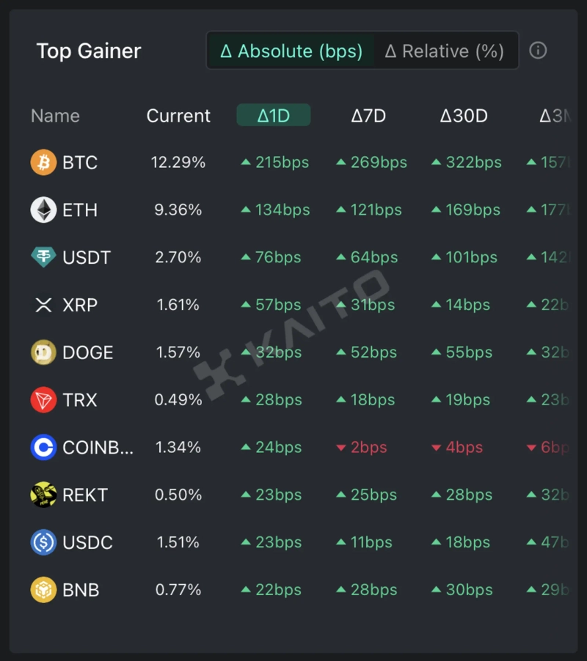Click the Bitcoin coin icon
The image size is (587, 661).
pyautogui.click(x=43, y=162)
